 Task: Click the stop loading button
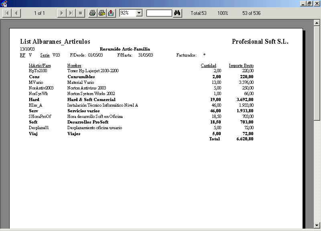(80, 13)
